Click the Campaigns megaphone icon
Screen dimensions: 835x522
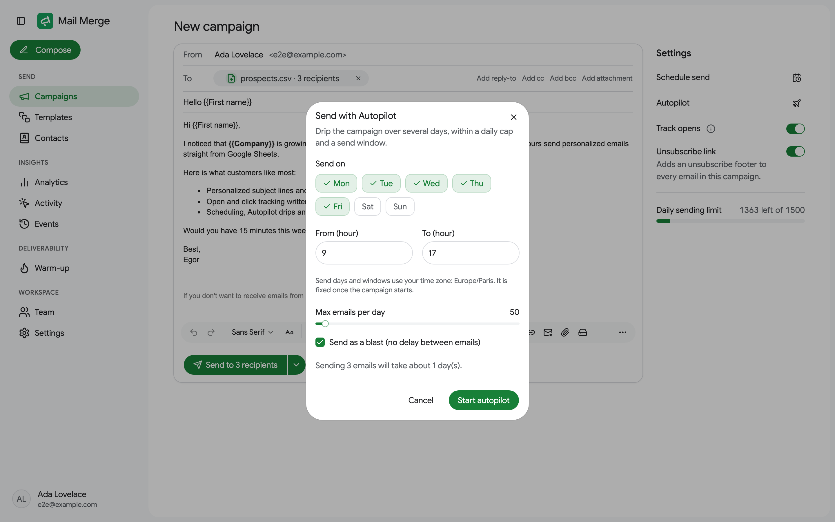click(x=24, y=96)
